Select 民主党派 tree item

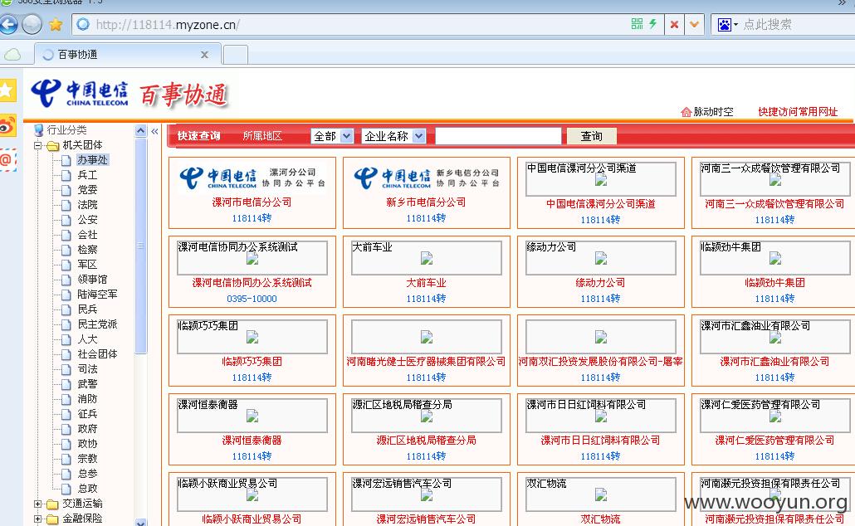97,324
